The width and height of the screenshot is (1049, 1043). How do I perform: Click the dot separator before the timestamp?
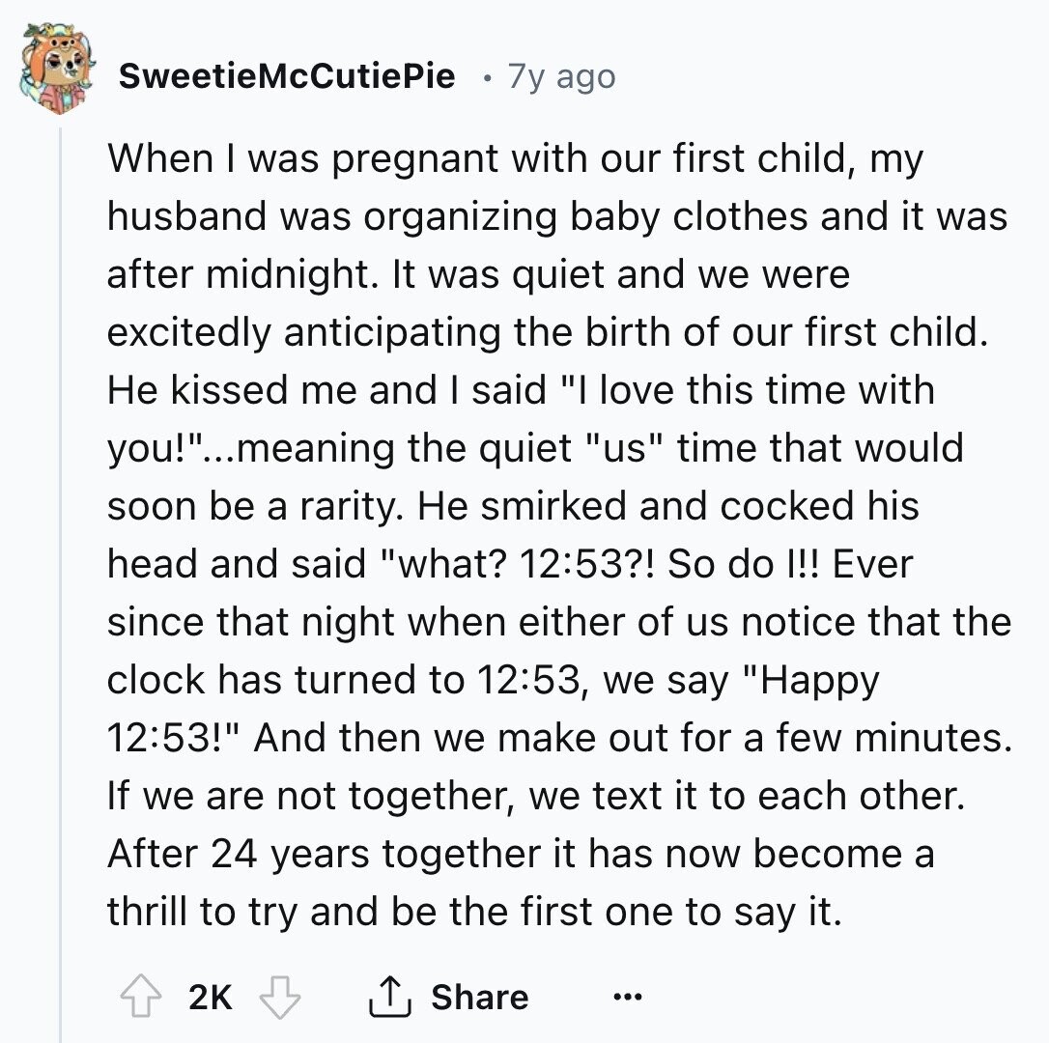pyautogui.click(x=487, y=79)
